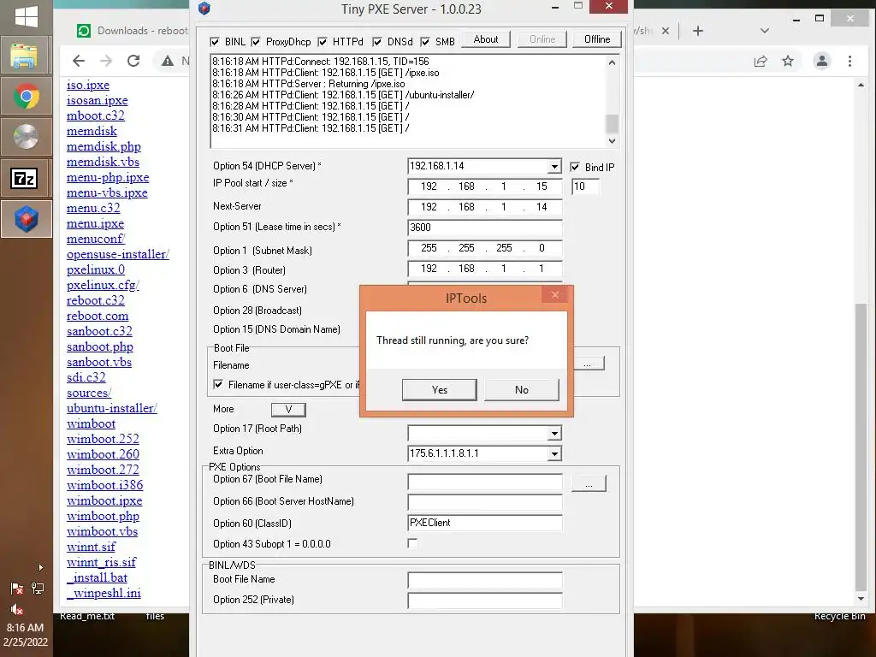Open the Action Center flag icon
The height and width of the screenshot is (657, 876).
pyautogui.click(x=17, y=589)
